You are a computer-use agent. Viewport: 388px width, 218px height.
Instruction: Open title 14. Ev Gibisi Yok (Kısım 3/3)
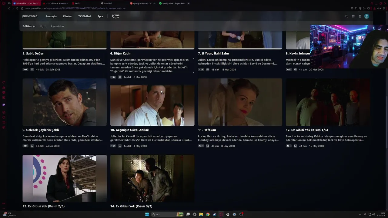131,206
